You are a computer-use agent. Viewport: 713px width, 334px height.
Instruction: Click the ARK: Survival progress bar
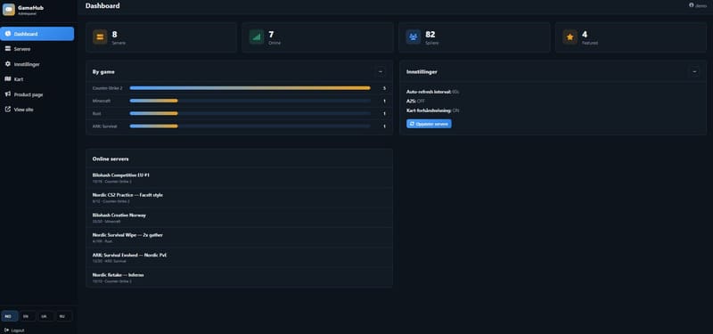coord(250,126)
